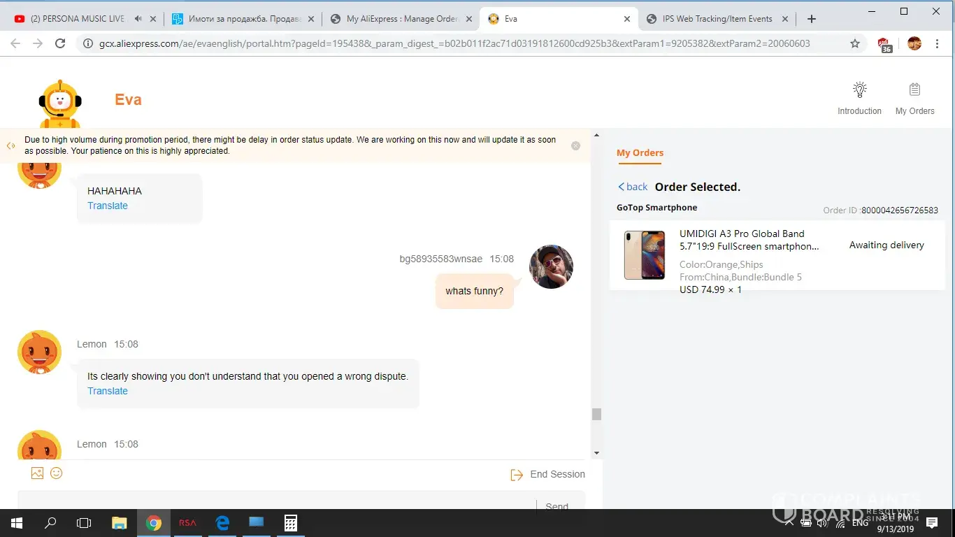The width and height of the screenshot is (955, 537).
Task: Translate the wrong dispute message
Action: pos(108,391)
